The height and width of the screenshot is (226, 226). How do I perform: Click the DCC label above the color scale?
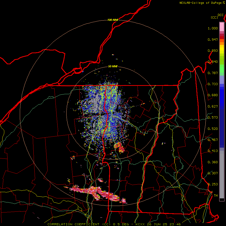pyautogui.click(x=221, y=15)
